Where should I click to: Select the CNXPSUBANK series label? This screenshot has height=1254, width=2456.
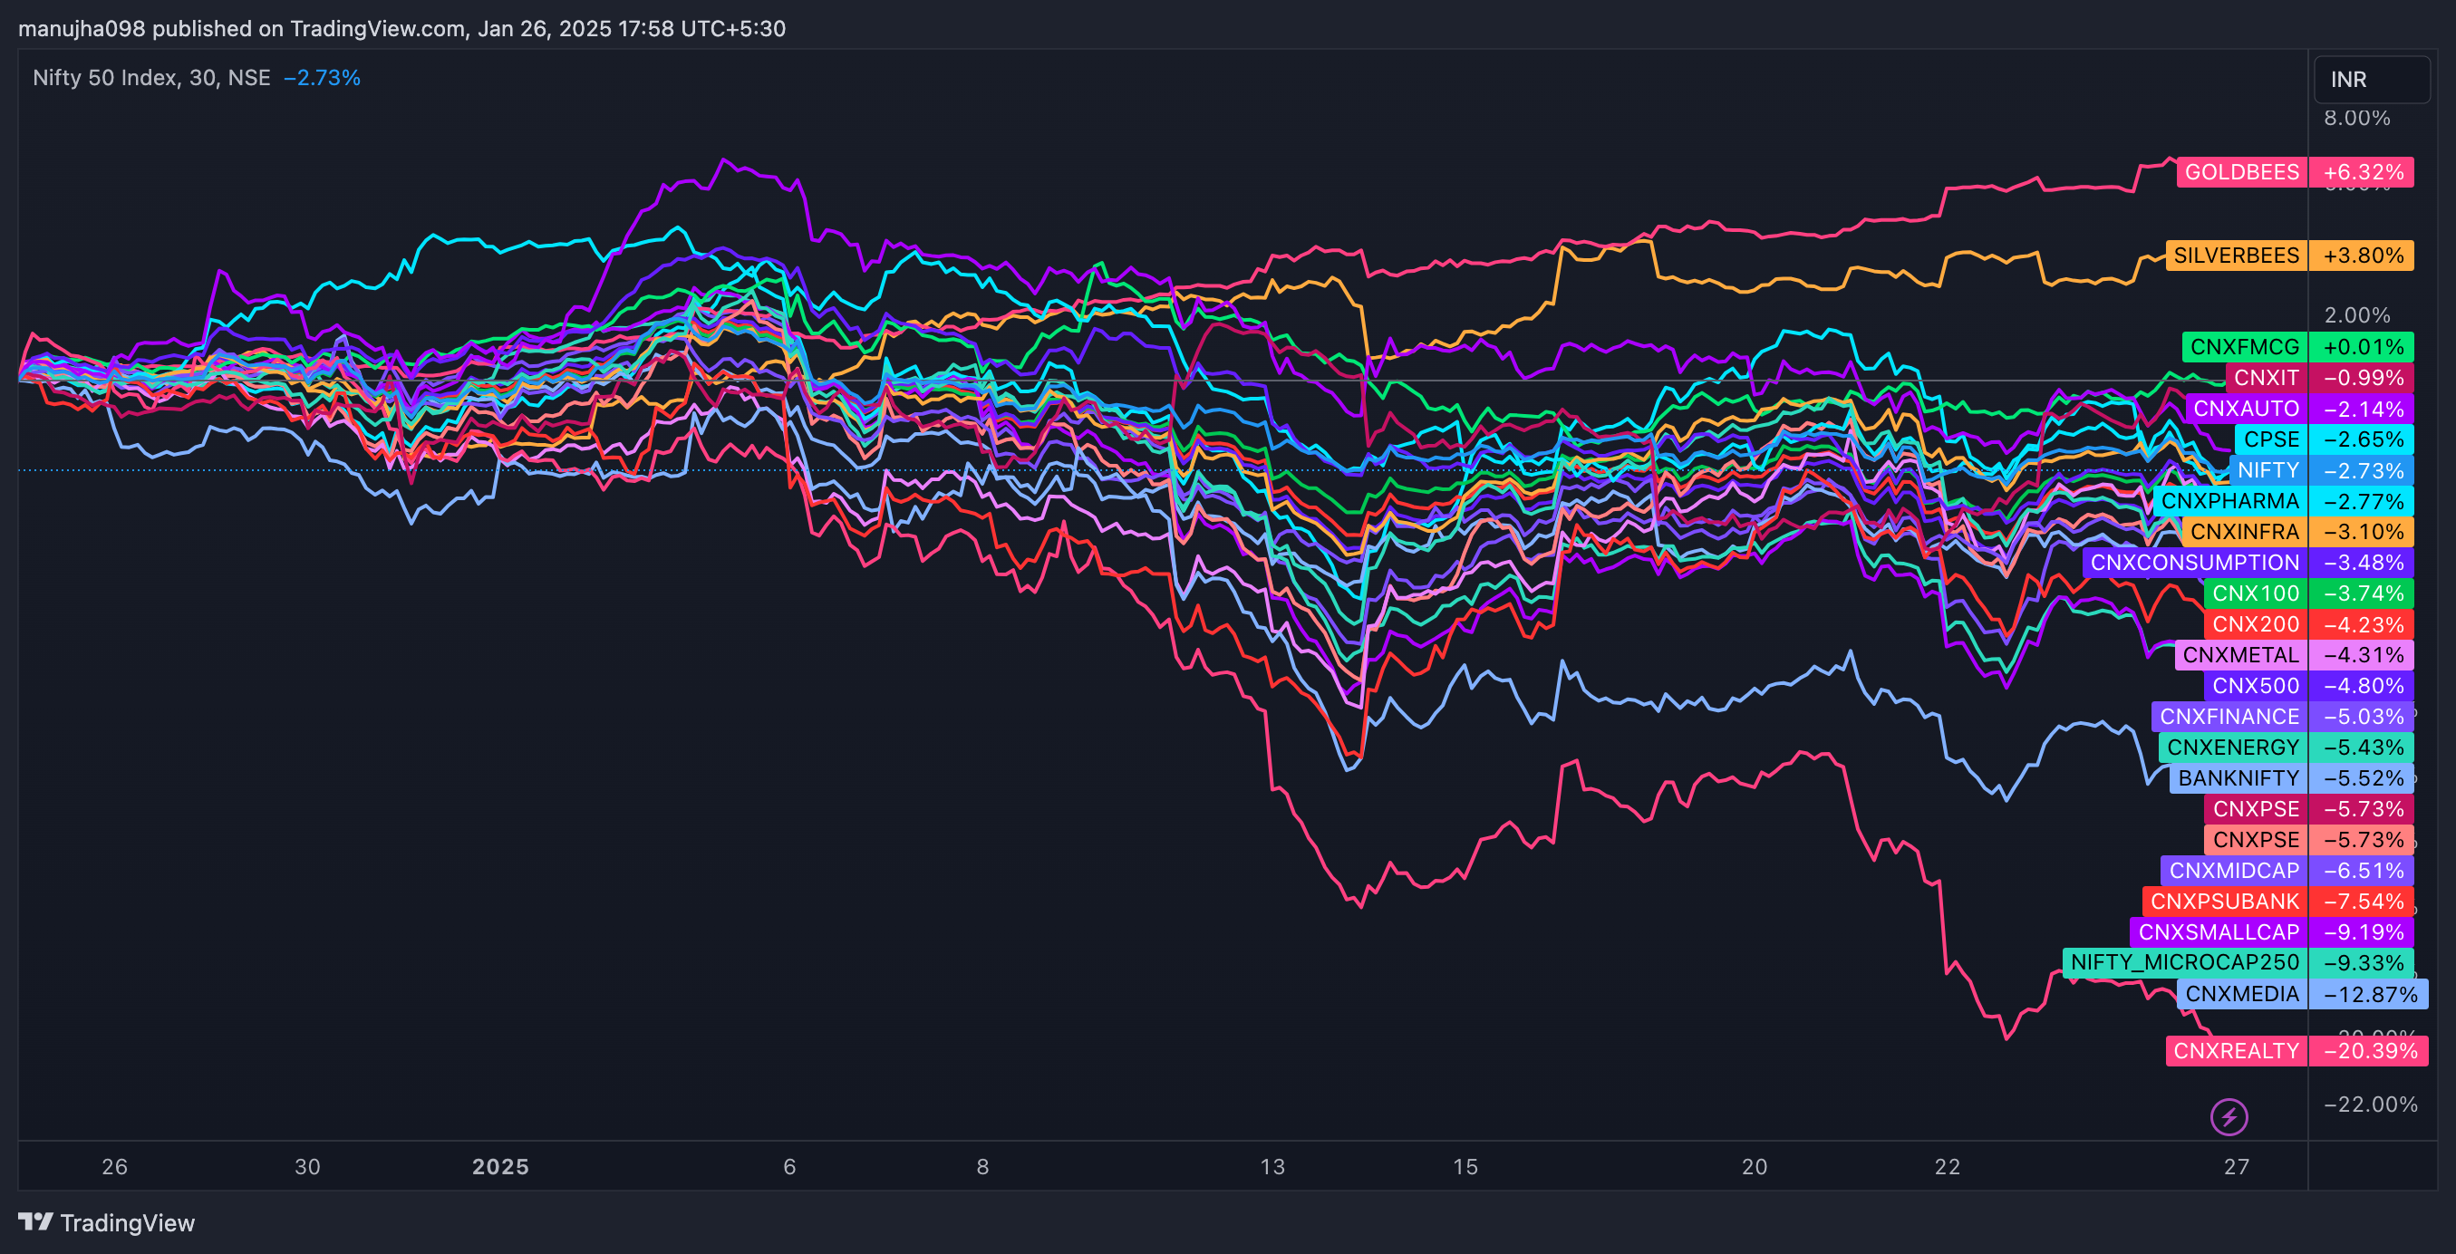click(2224, 902)
